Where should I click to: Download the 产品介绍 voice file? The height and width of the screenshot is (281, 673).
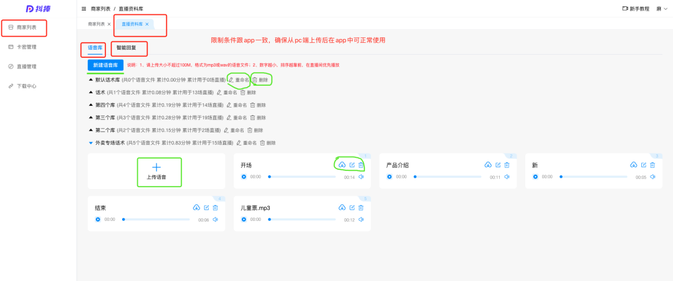[488, 165]
